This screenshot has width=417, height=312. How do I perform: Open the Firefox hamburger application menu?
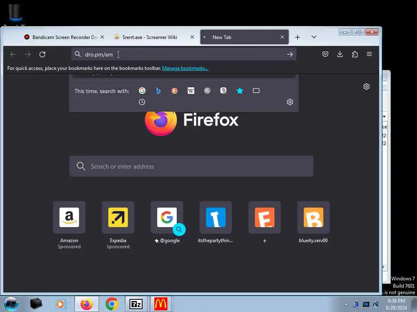[369, 54]
